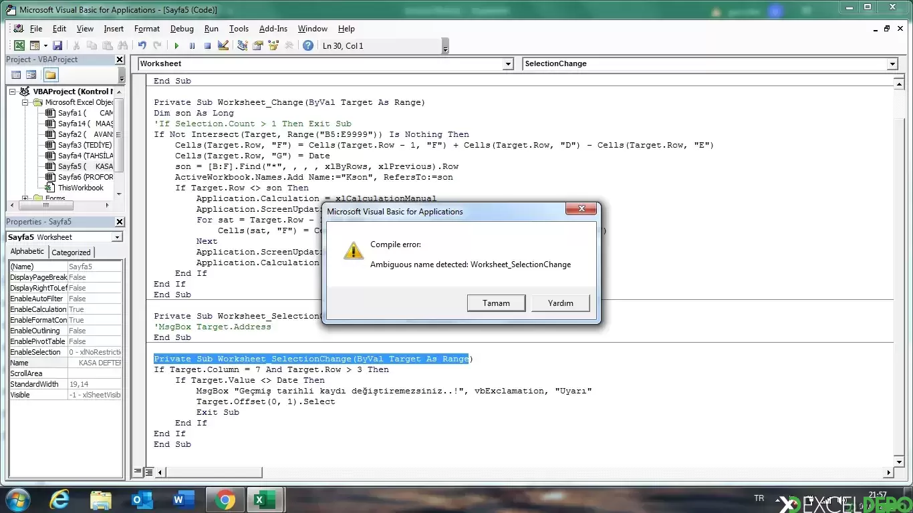913x513 pixels.
Task: Open the Tools menu
Action: (239, 29)
